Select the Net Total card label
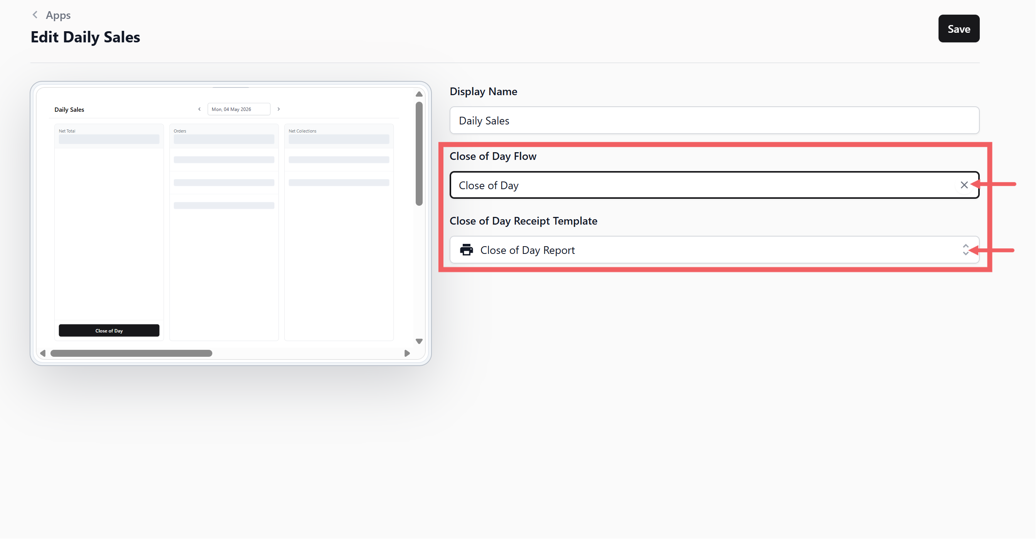This screenshot has width=1036, height=539. point(67,131)
